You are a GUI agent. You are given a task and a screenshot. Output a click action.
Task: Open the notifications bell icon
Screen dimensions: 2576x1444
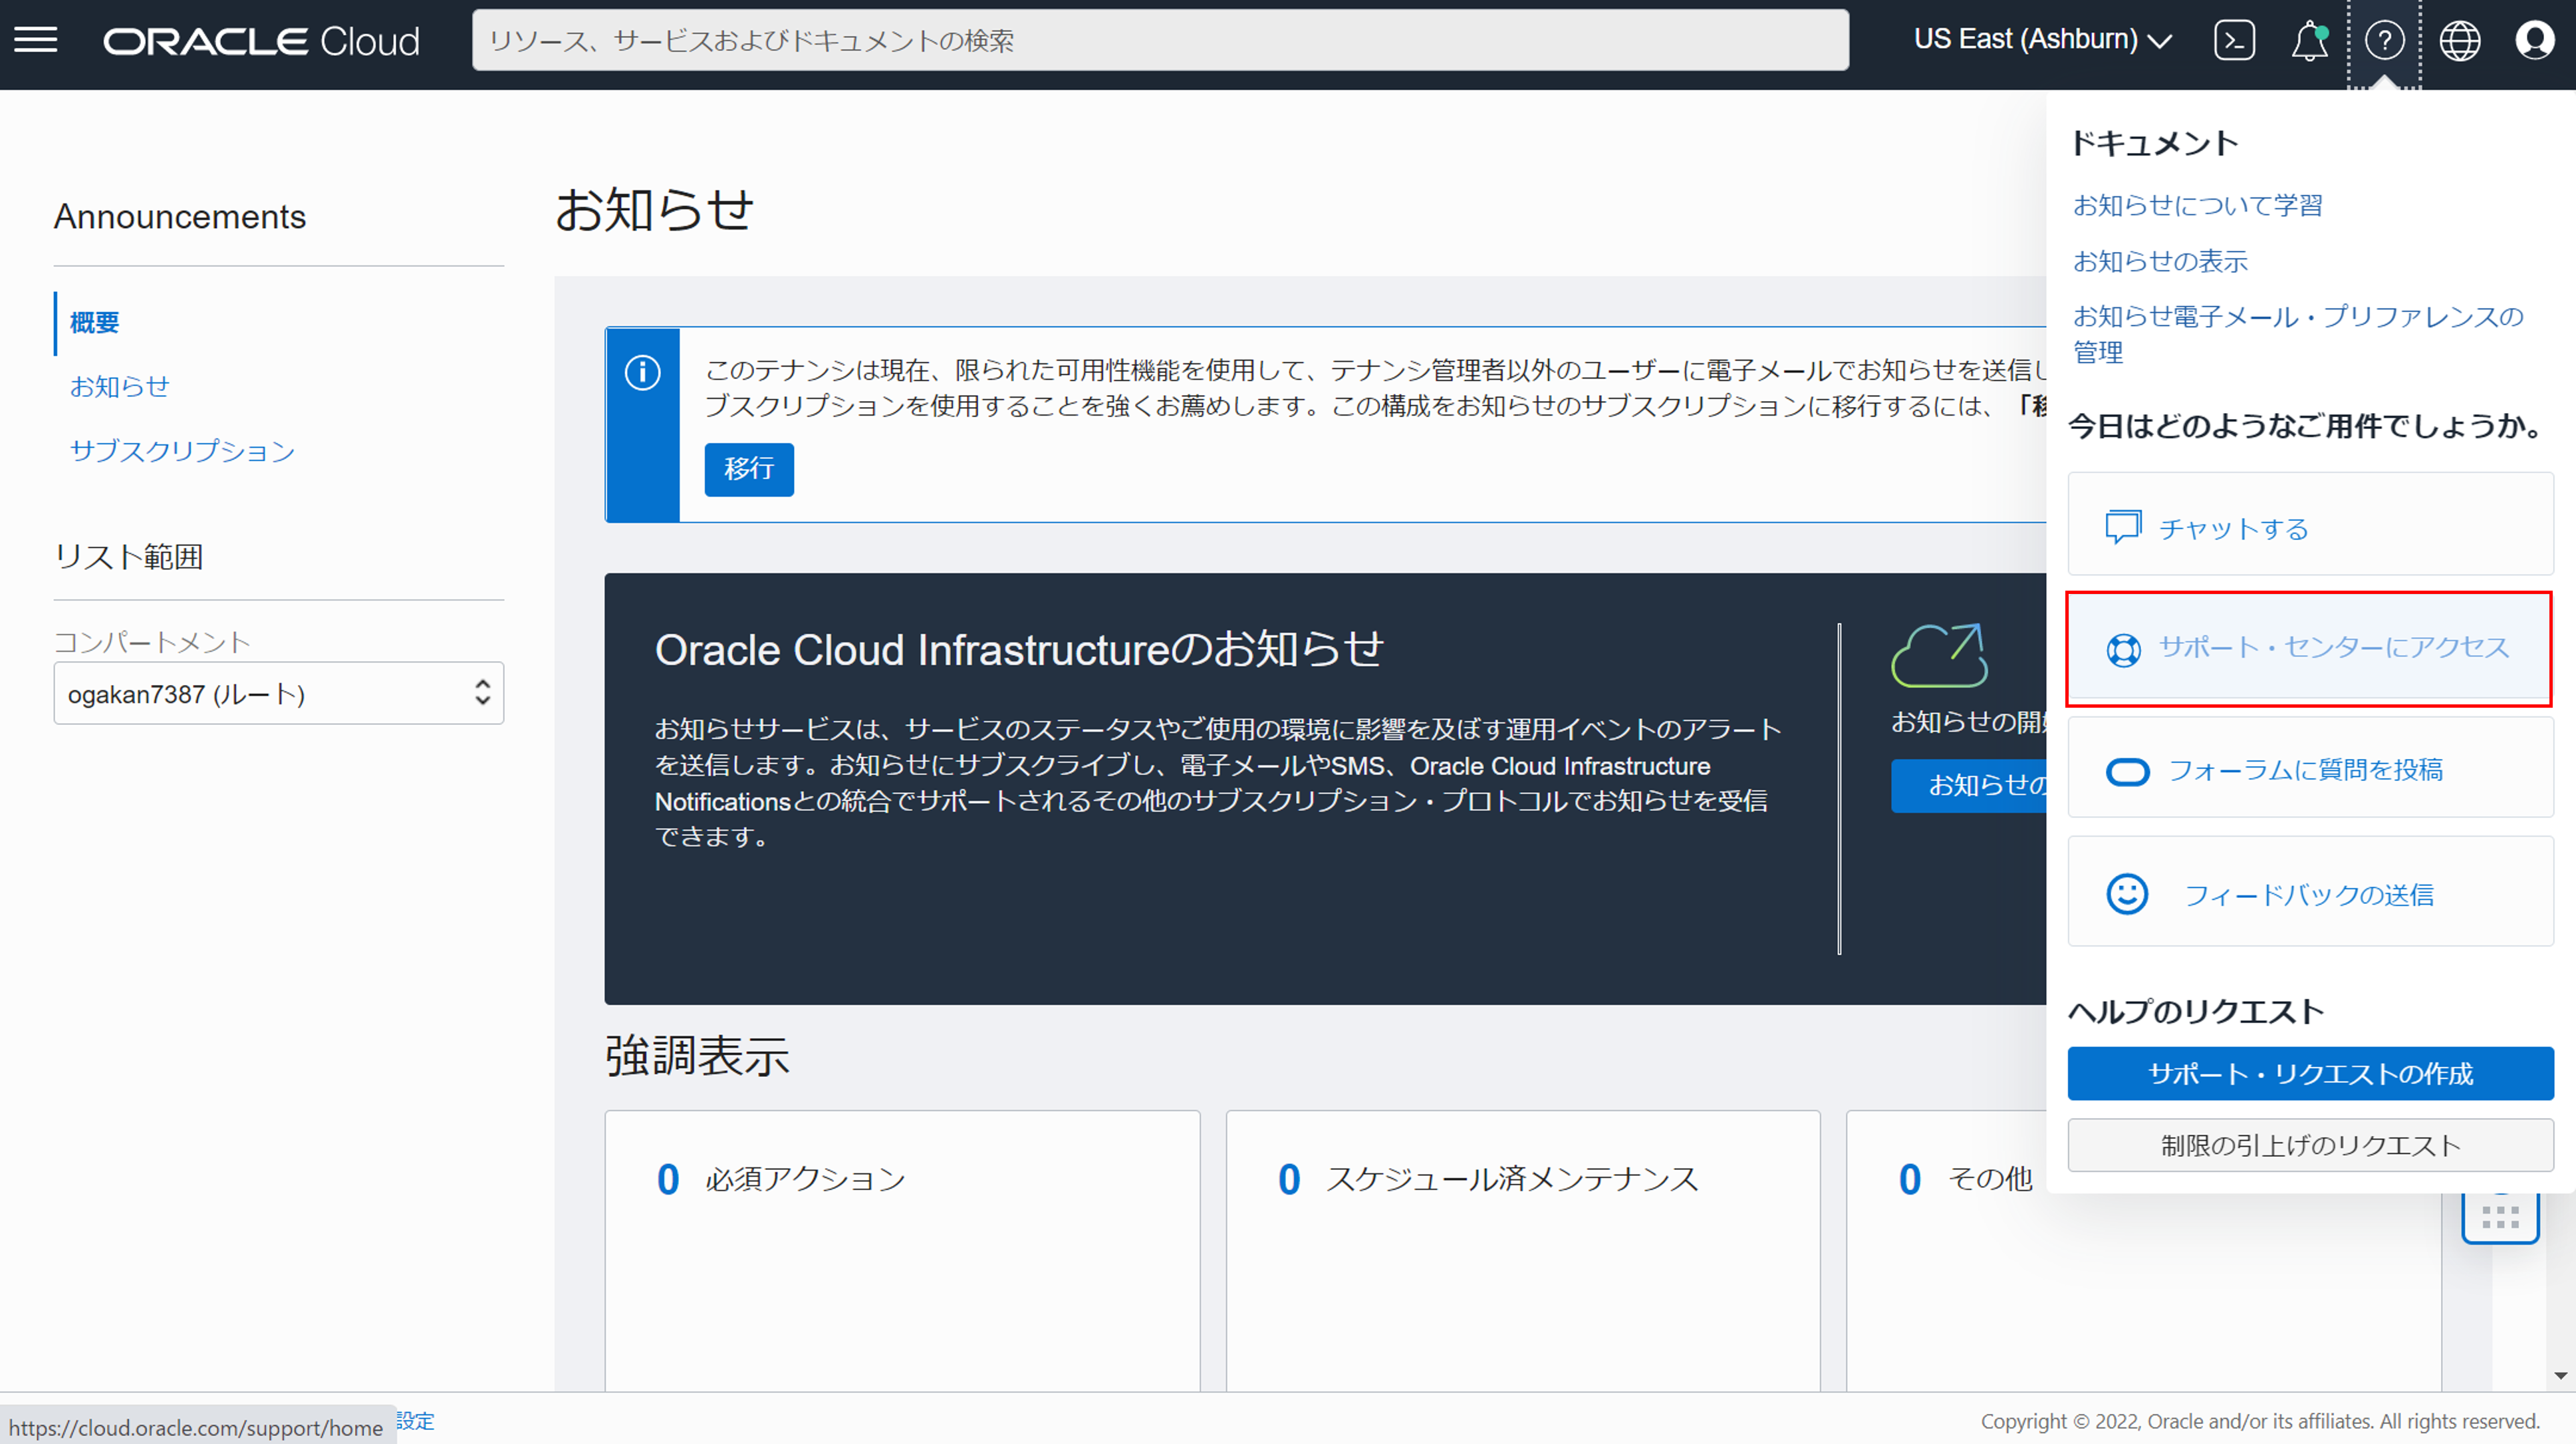tap(2309, 41)
